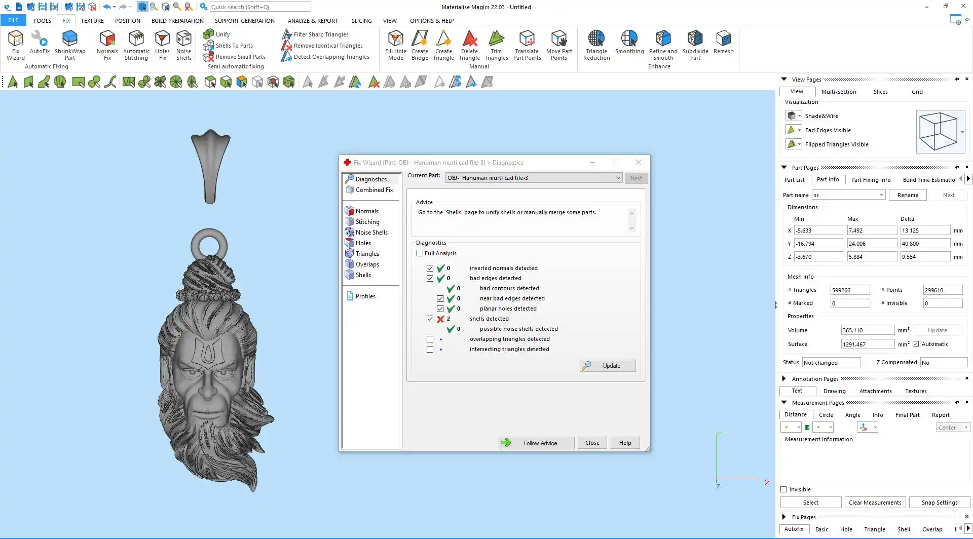Viewport: 973px width, 539px height.
Task: Click the Follow Advice button
Action: 536,443
